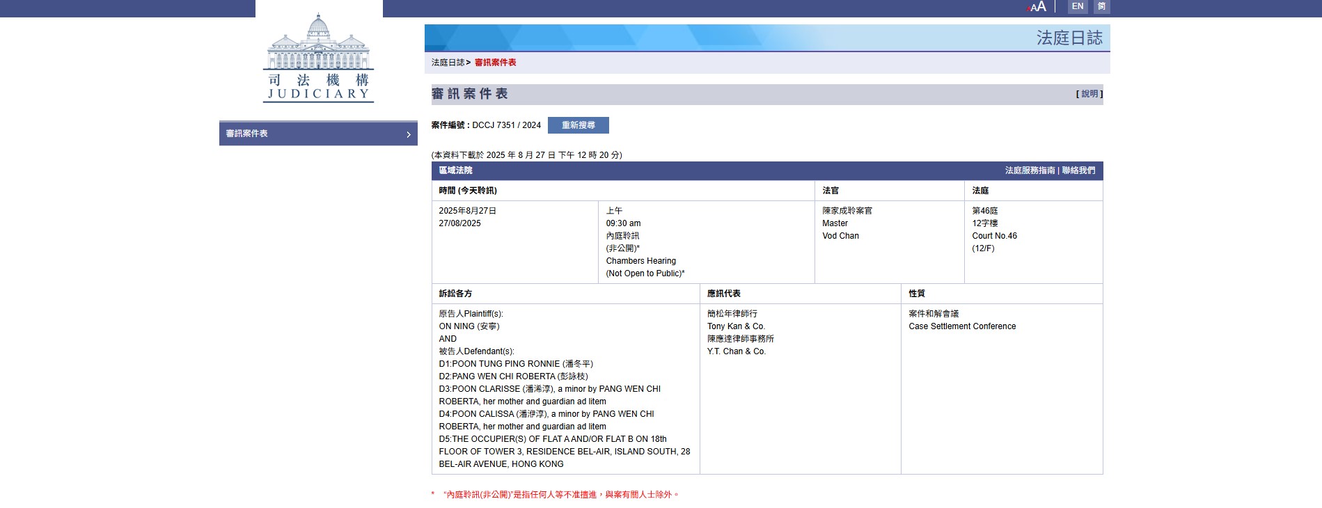Click the case number DCCJ 7351 / 2024
The height and width of the screenshot is (508, 1322).
click(x=506, y=125)
